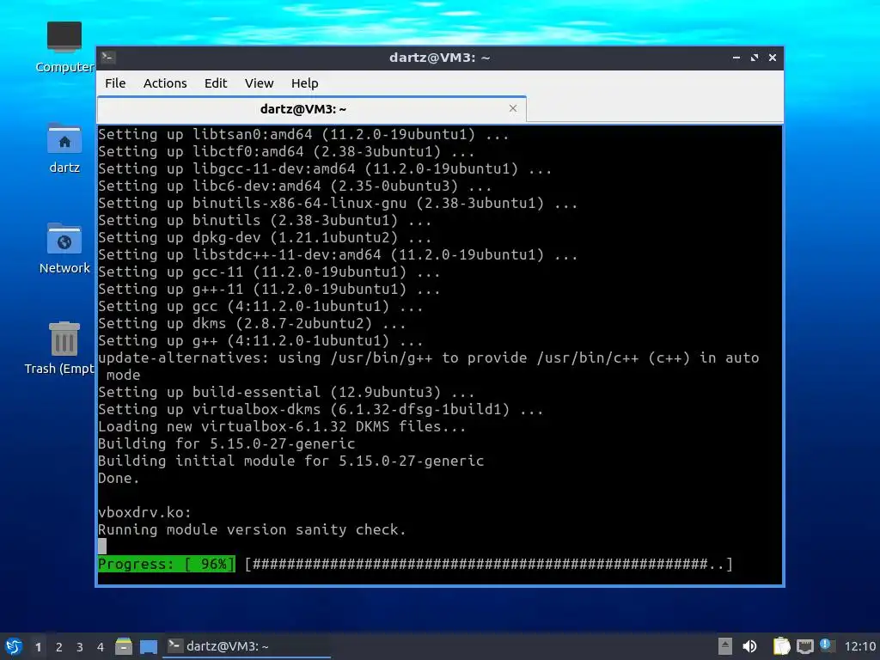Click 'Building initial module for 5.15.0-27-generic'
880x660 pixels.
point(290,461)
